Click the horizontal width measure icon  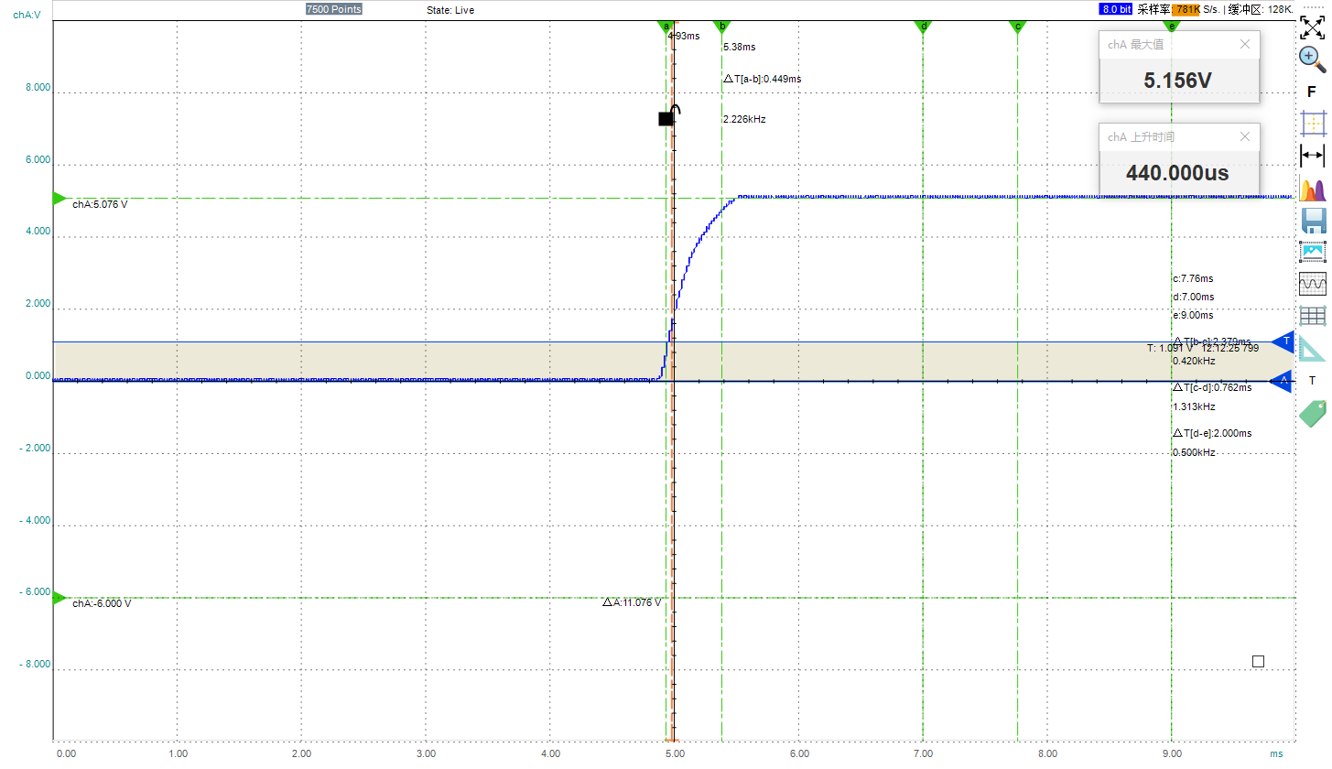[x=1313, y=156]
